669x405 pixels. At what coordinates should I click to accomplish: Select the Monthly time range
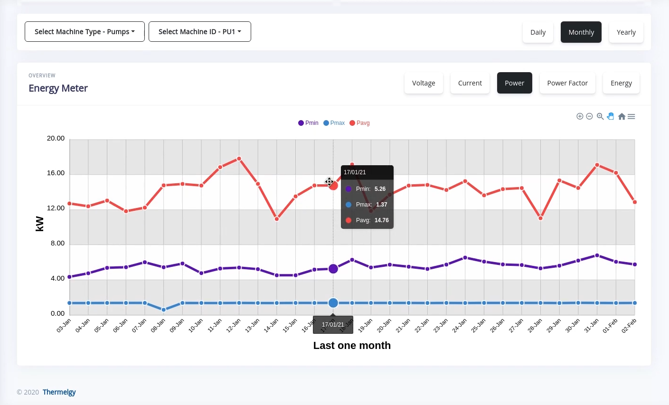(581, 32)
